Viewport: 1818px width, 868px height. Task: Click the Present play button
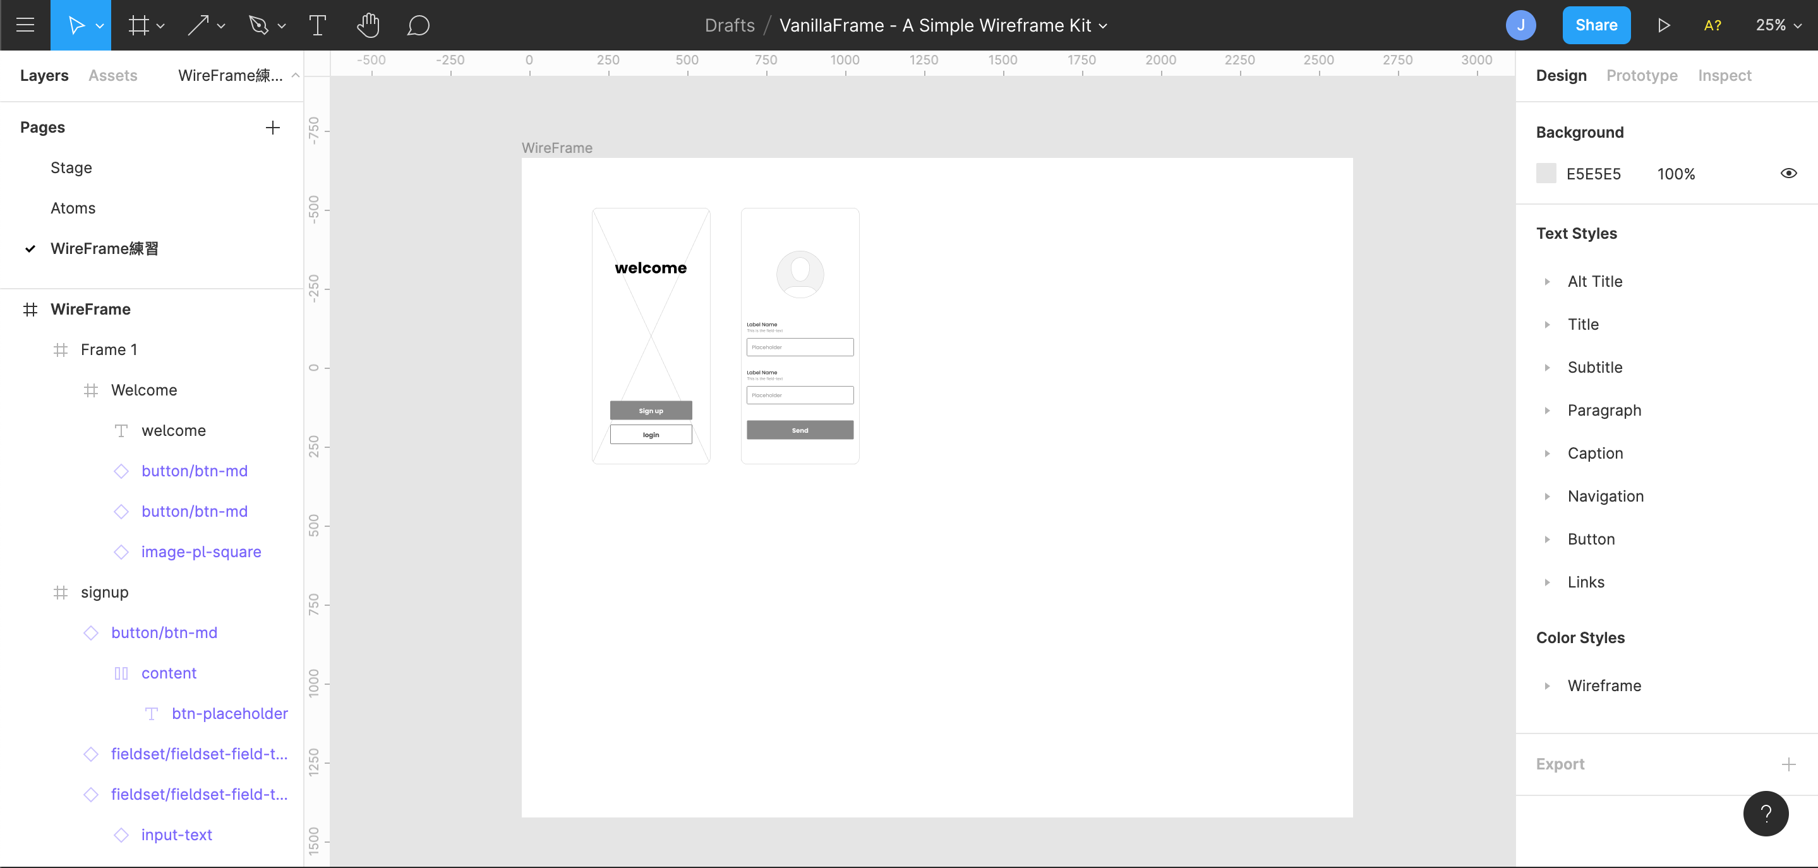coord(1663,25)
